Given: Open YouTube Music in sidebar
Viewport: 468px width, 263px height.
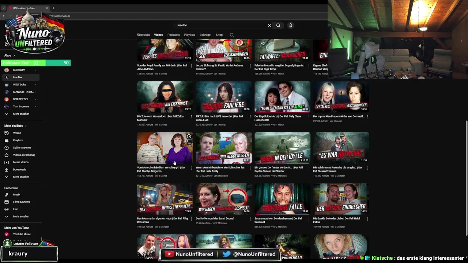Looking at the screenshot, I should pyautogui.click(x=22, y=234).
